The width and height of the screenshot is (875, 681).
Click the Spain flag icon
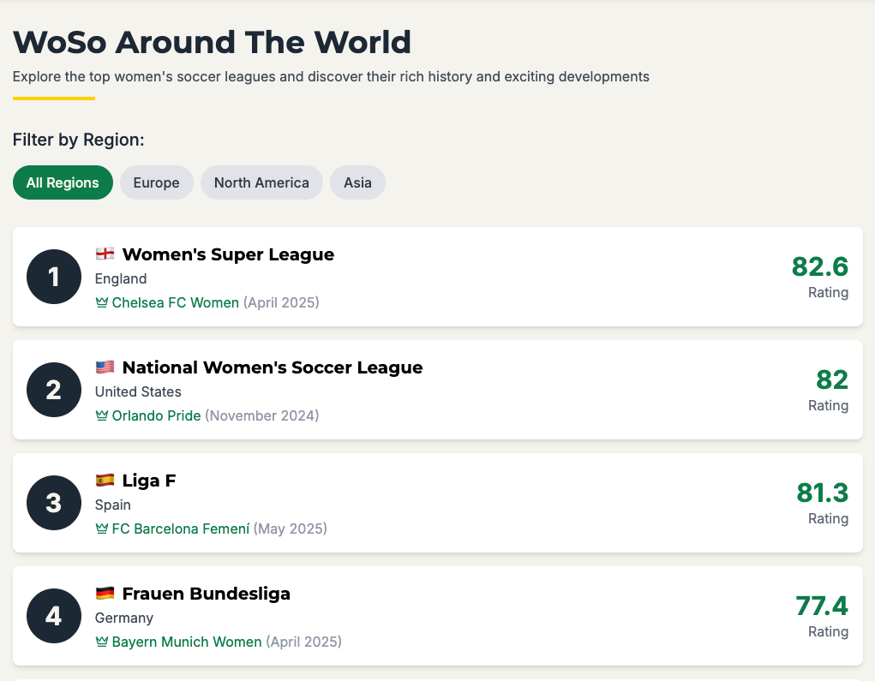105,481
